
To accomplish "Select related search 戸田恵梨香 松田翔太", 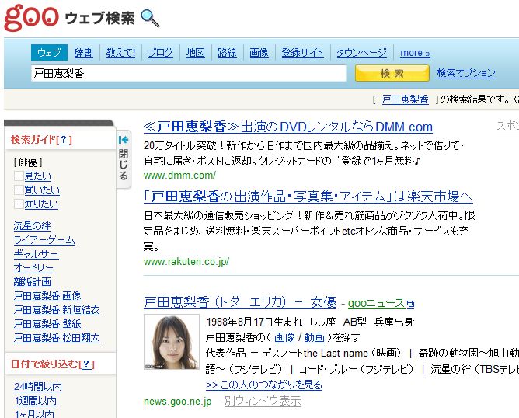I will coord(57,337).
